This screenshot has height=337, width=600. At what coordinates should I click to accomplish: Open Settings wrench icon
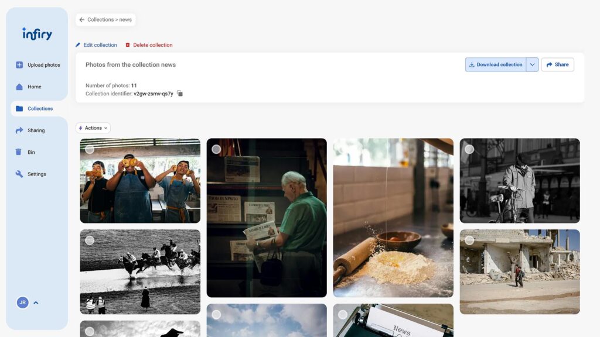(x=19, y=174)
